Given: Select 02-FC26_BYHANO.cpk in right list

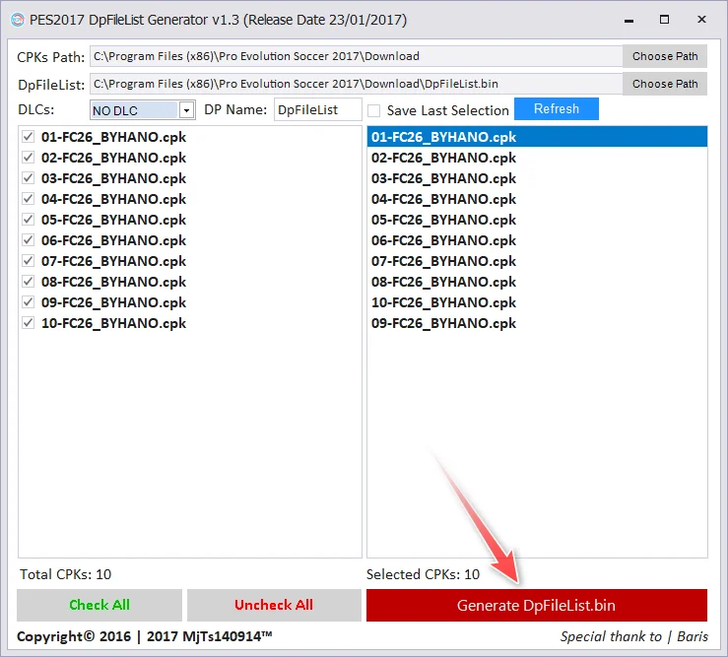Looking at the screenshot, I should 537,158.
